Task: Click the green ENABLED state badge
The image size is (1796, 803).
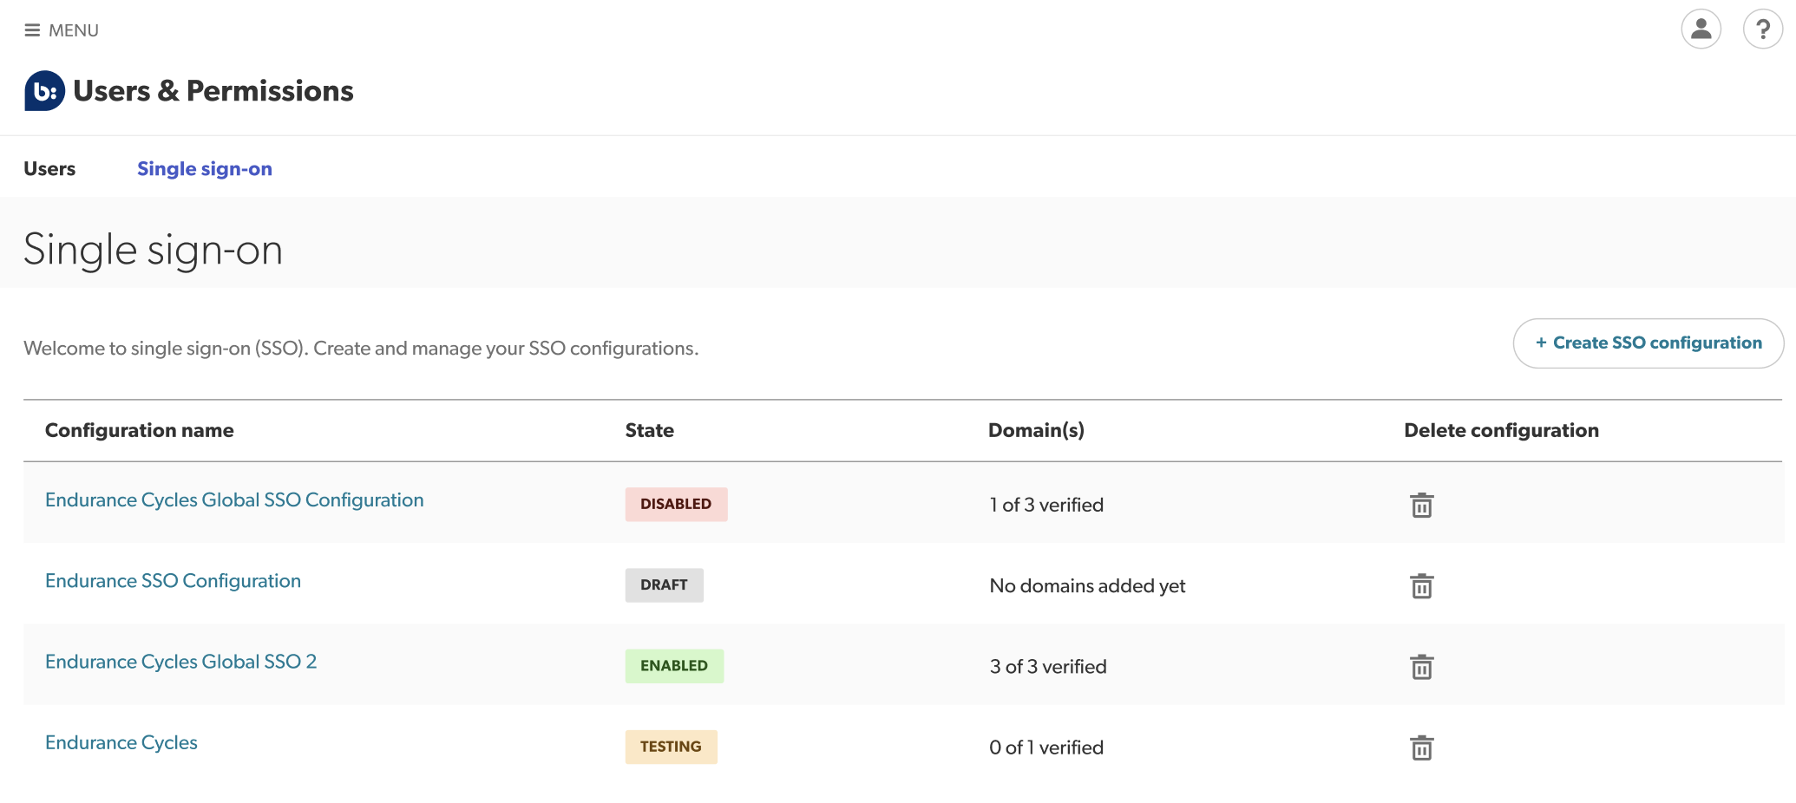Action: pyautogui.click(x=674, y=666)
